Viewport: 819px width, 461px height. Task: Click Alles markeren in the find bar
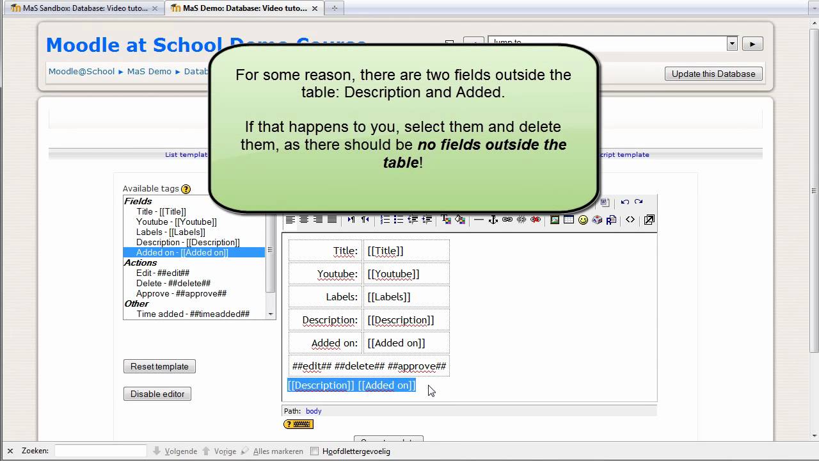coord(273,451)
